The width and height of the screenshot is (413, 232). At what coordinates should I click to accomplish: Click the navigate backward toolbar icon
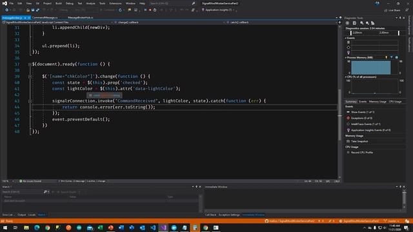(6, 10)
